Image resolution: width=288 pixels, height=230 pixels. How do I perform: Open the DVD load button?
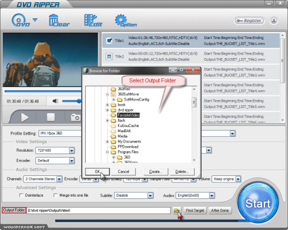(x=20, y=20)
